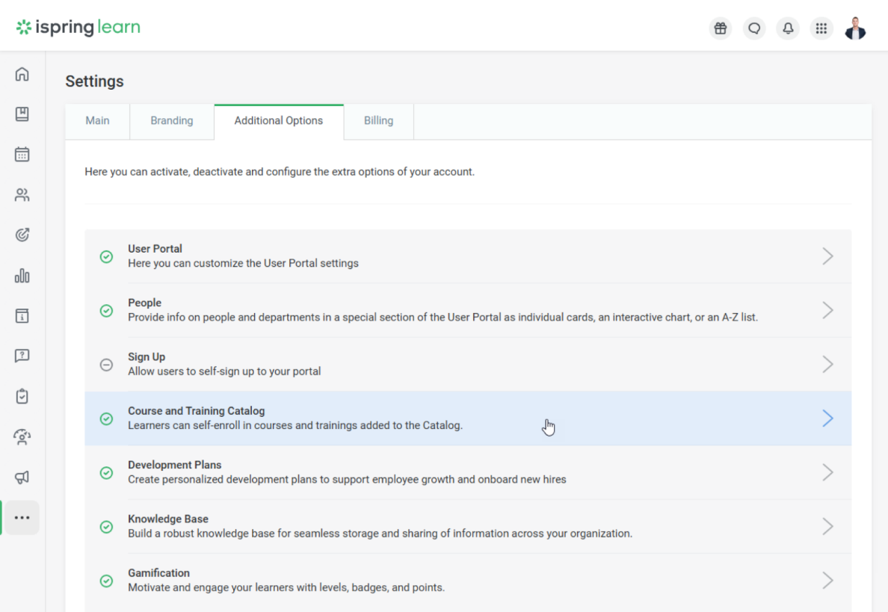The height and width of the screenshot is (612, 888).
Task: Click the megaphone announcements icon
Action: (22, 477)
